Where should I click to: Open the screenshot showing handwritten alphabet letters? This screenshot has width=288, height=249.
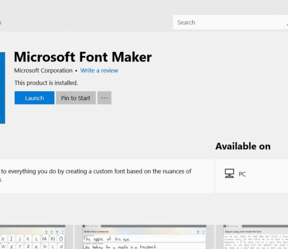(32, 237)
